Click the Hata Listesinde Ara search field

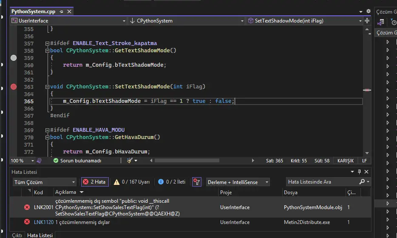click(321, 182)
